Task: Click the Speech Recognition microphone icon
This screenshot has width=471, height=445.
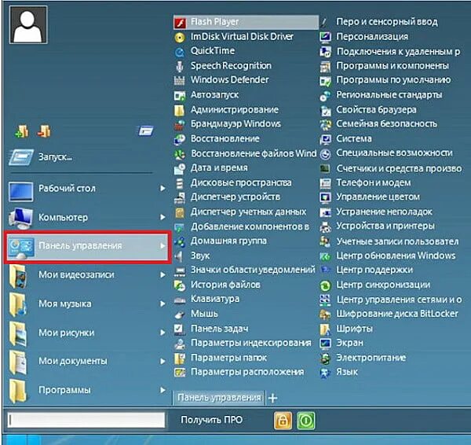Action: pos(180,66)
